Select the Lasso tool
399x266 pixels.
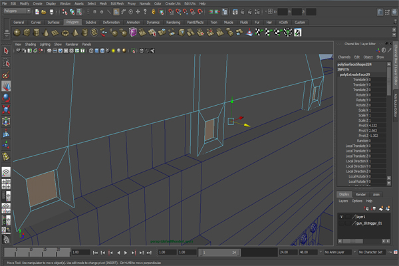point(6,63)
